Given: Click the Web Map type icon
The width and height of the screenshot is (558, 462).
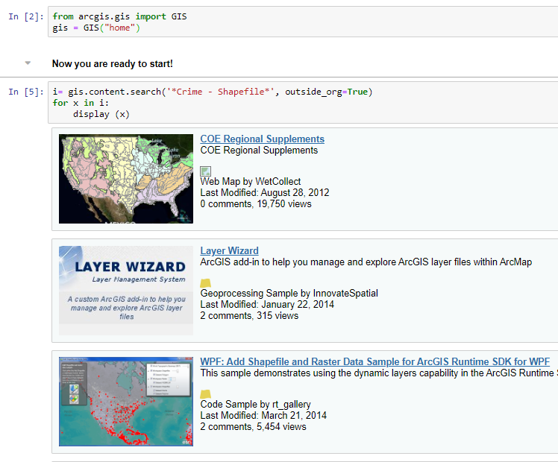Looking at the screenshot, I should pyautogui.click(x=205, y=171).
